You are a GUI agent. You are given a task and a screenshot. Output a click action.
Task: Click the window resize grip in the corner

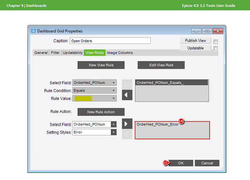(222, 168)
